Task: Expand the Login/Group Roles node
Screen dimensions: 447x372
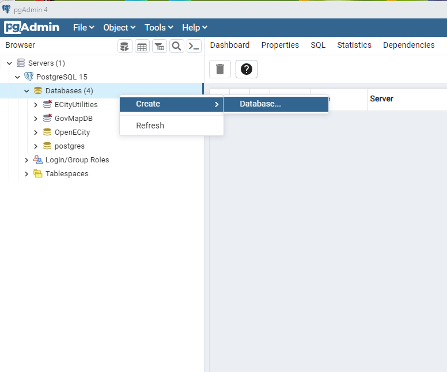Action: tap(26, 160)
